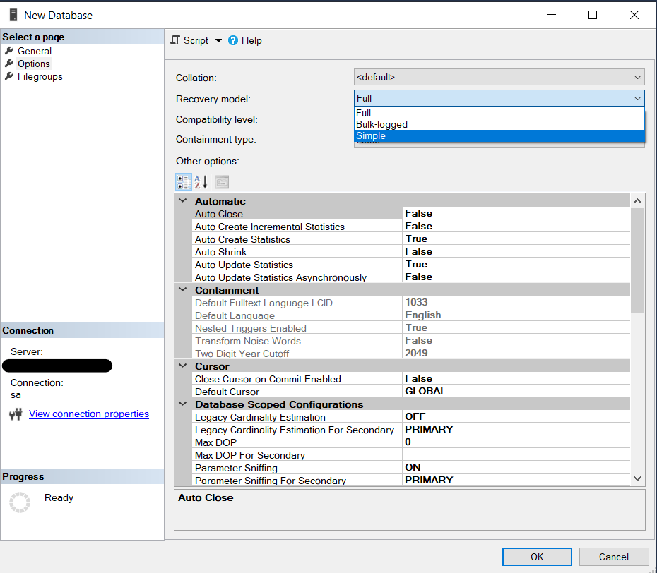Select the Options page

tap(33, 64)
